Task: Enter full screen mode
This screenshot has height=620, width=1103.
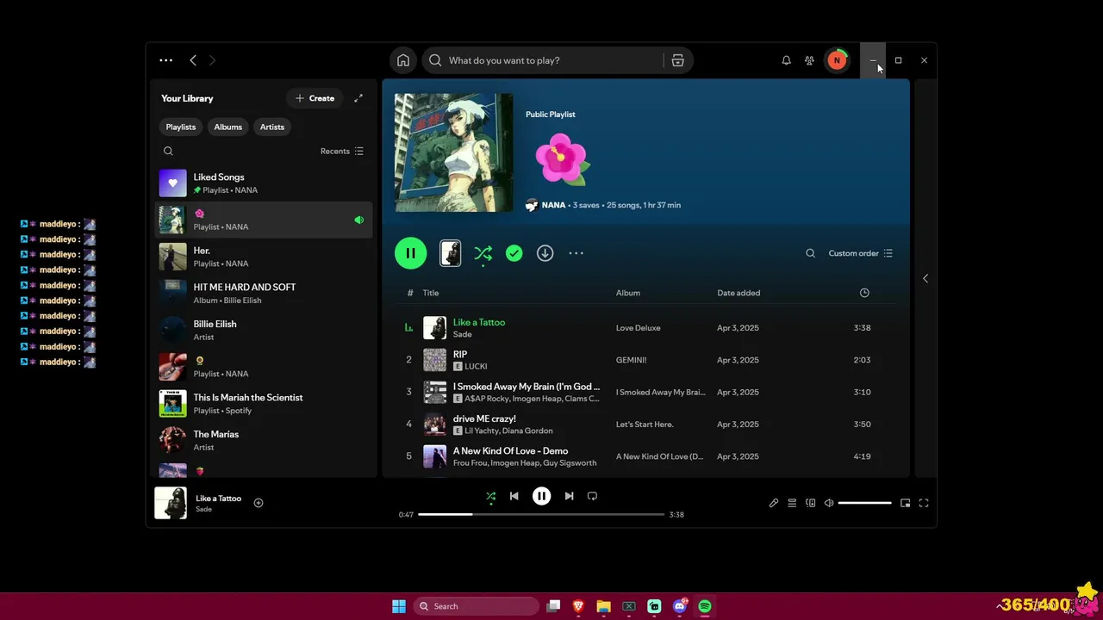Action: pos(924,503)
